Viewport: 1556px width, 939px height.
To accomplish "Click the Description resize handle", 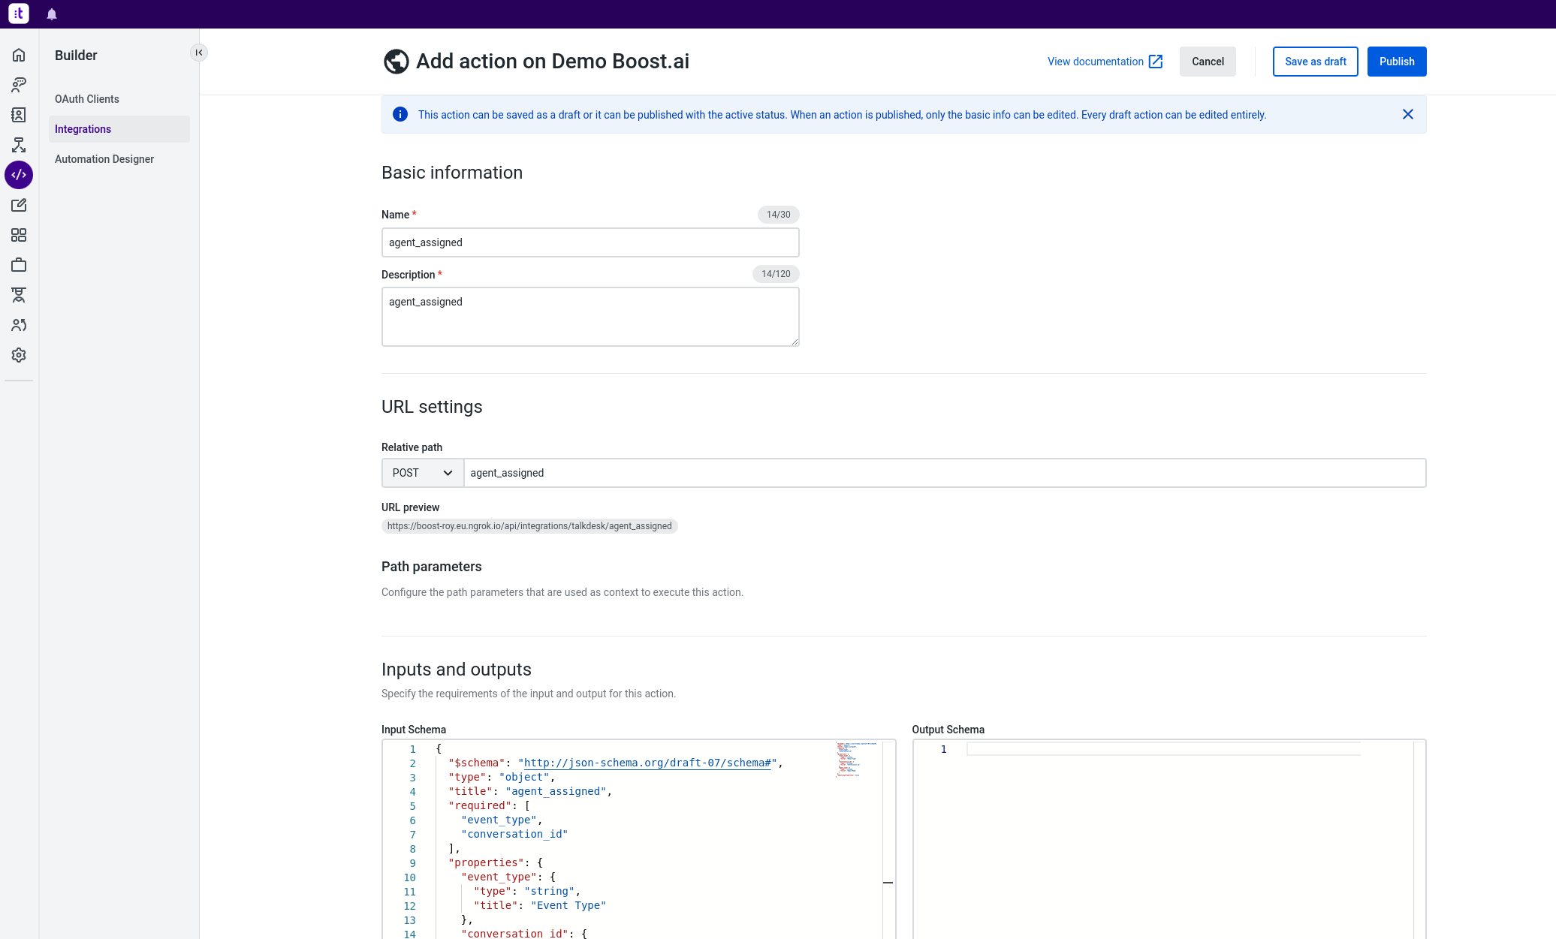I will click(794, 342).
